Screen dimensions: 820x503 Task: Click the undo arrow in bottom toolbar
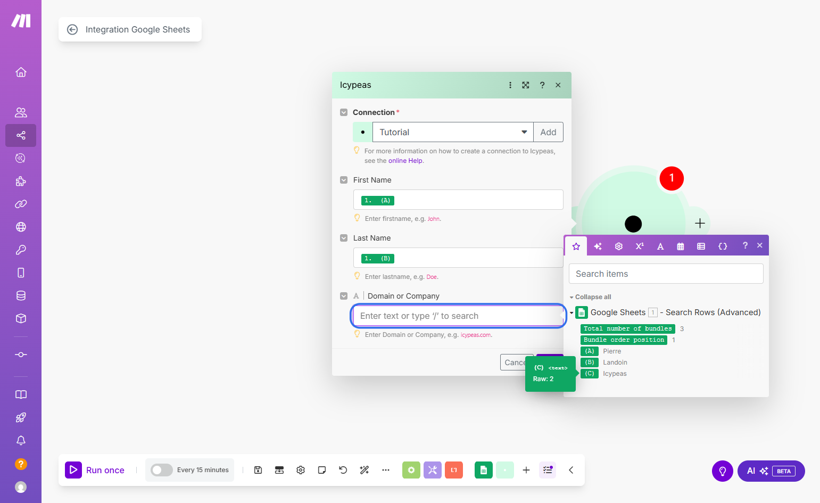pyautogui.click(x=343, y=470)
